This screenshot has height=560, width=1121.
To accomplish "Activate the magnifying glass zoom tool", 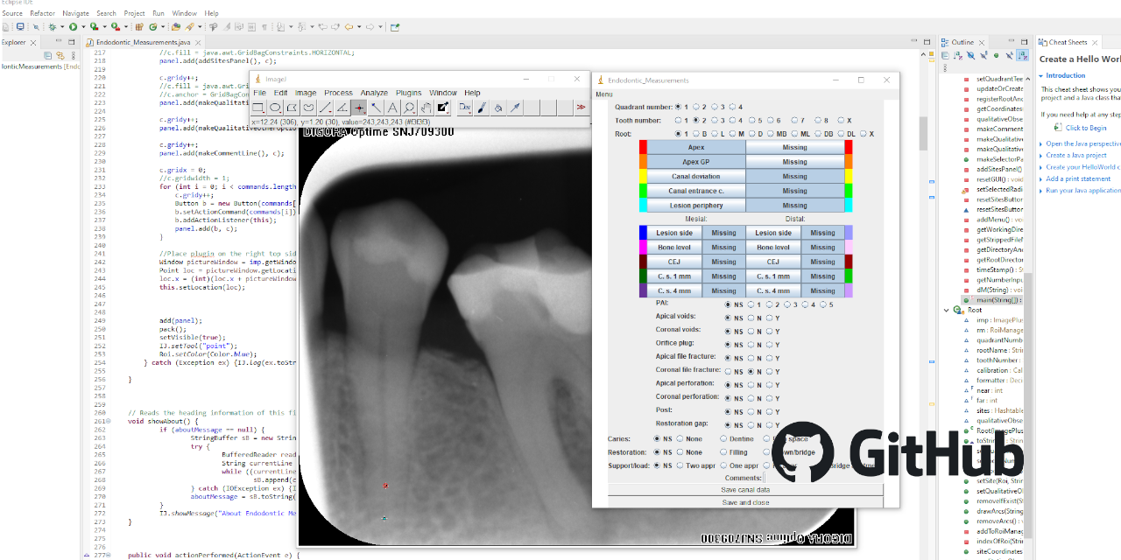I will pos(408,108).
